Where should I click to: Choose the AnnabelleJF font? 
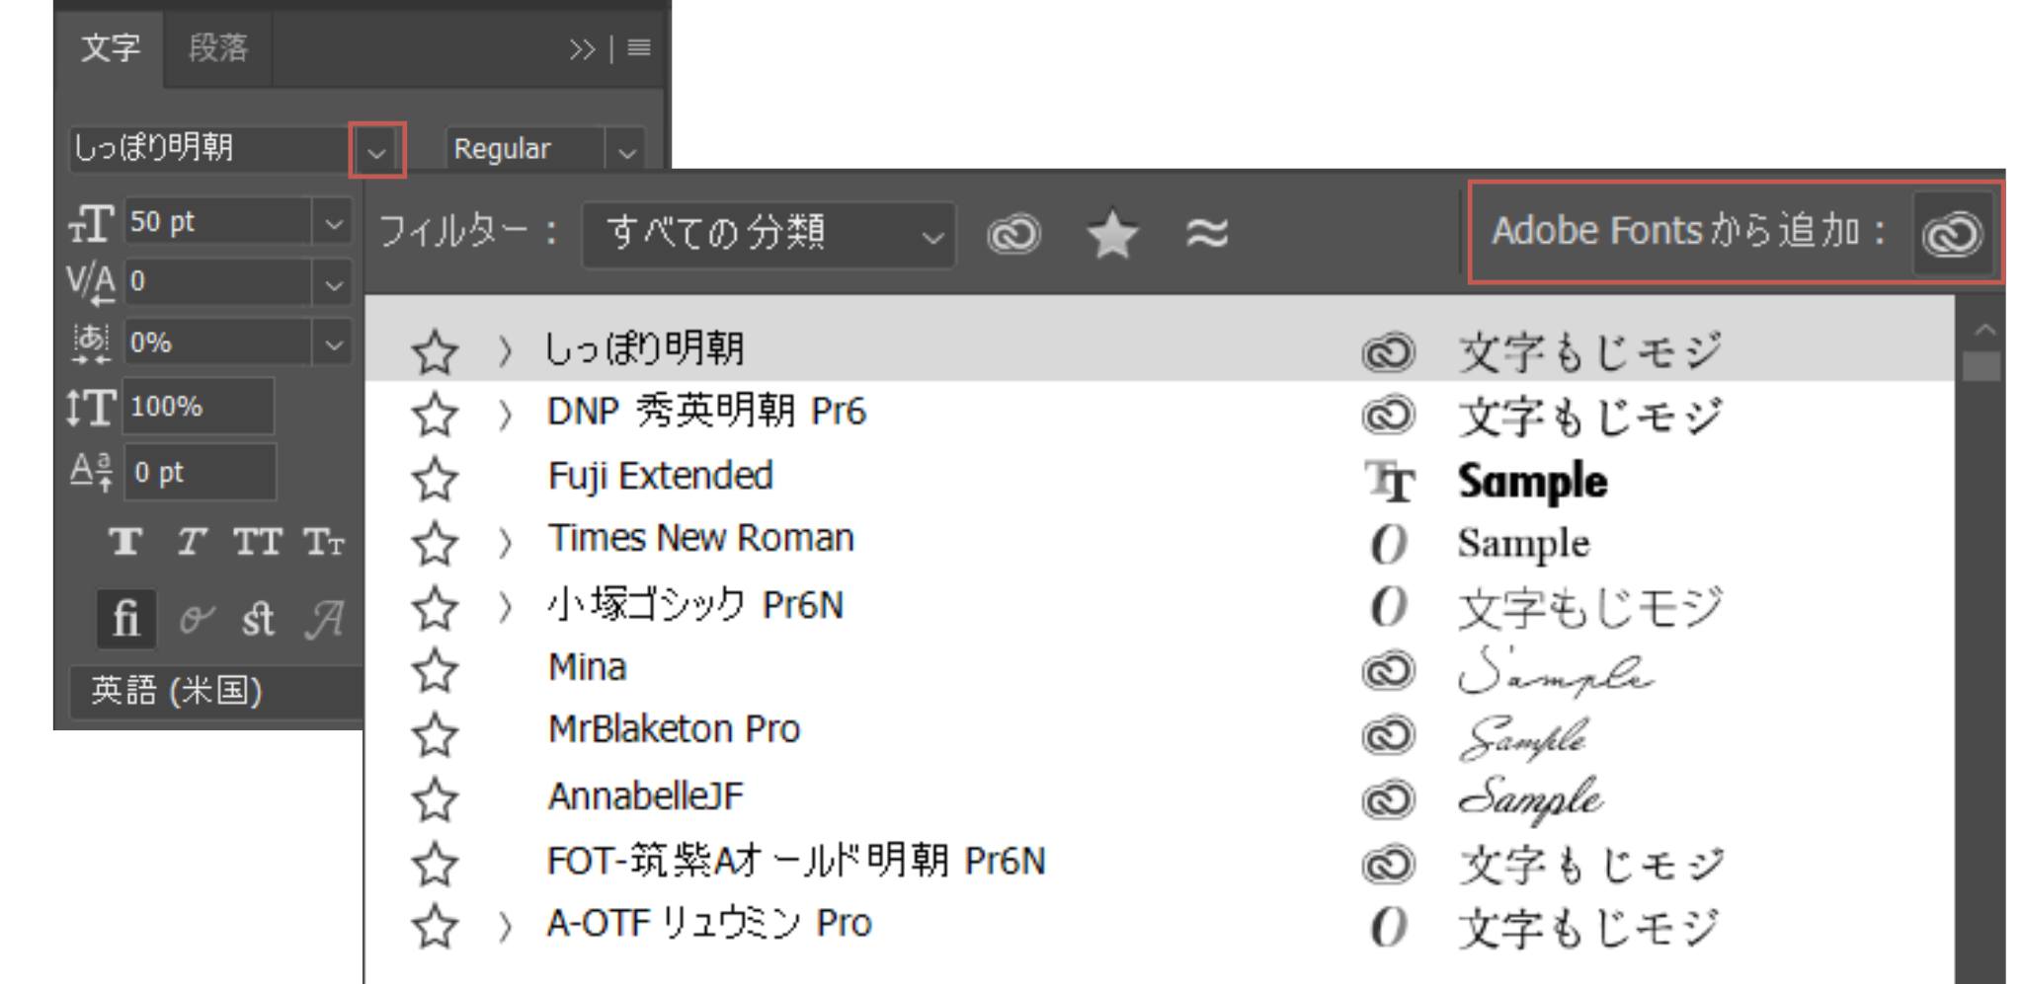[646, 795]
